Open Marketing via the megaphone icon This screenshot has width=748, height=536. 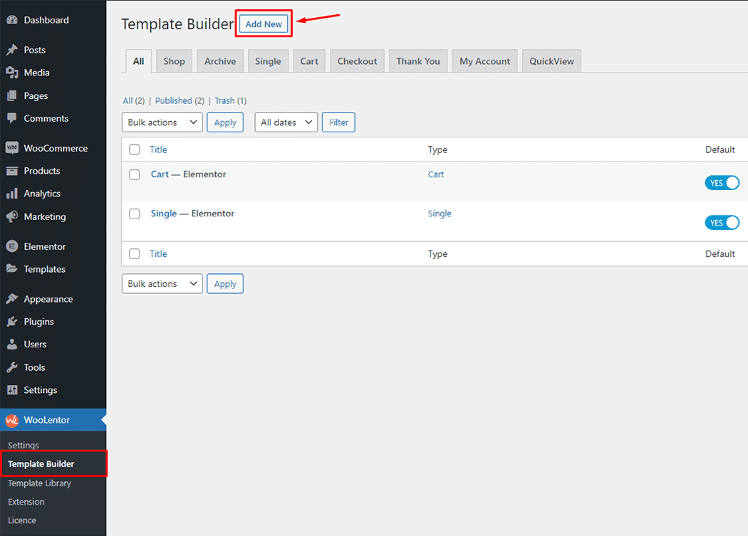pyautogui.click(x=12, y=217)
